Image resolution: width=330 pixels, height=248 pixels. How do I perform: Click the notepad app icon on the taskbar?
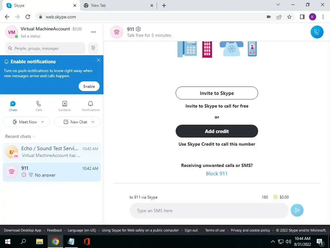[x=71, y=242]
